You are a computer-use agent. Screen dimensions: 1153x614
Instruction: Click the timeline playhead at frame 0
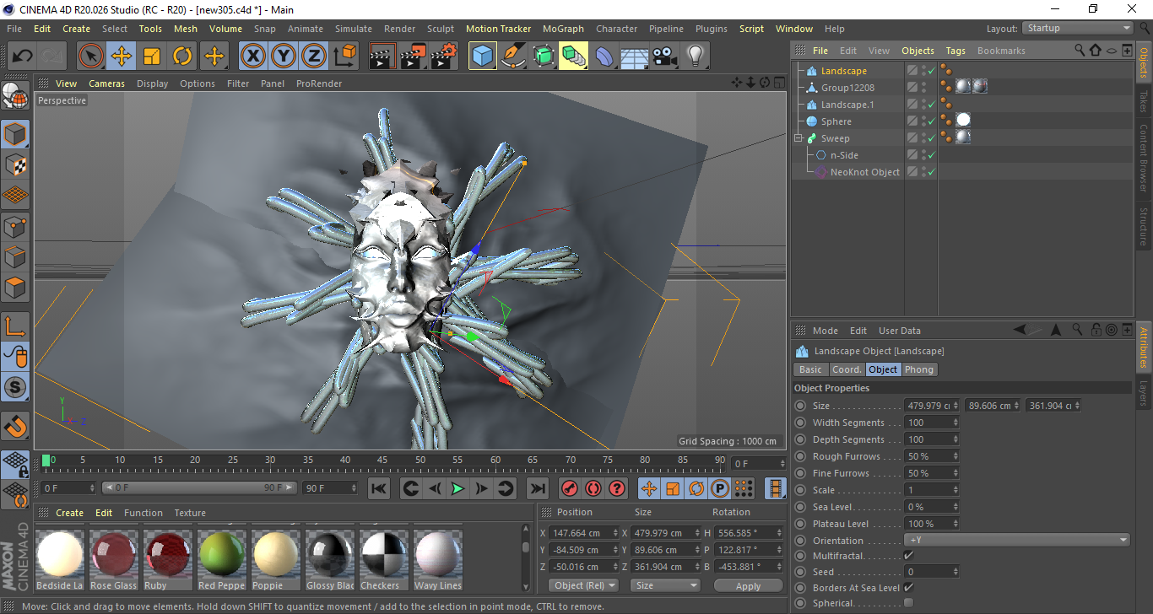(x=46, y=460)
